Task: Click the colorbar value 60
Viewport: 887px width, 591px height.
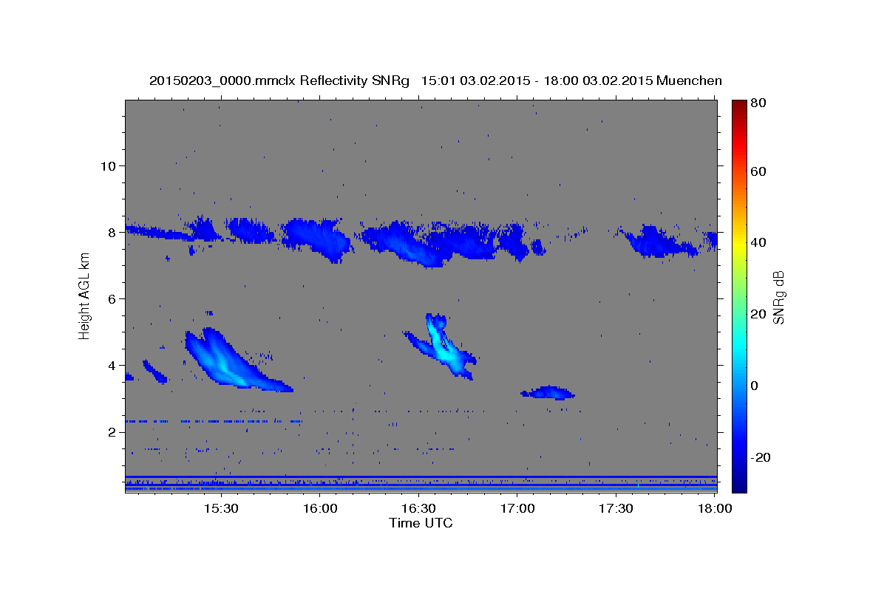Action: point(758,171)
